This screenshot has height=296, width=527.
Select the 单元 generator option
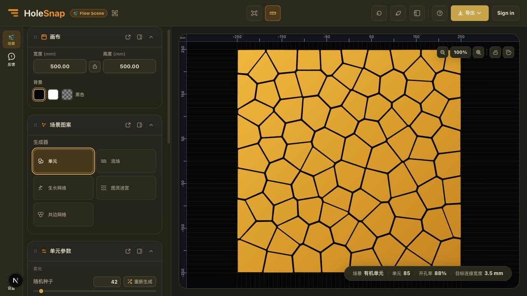(x=63, y=161)
